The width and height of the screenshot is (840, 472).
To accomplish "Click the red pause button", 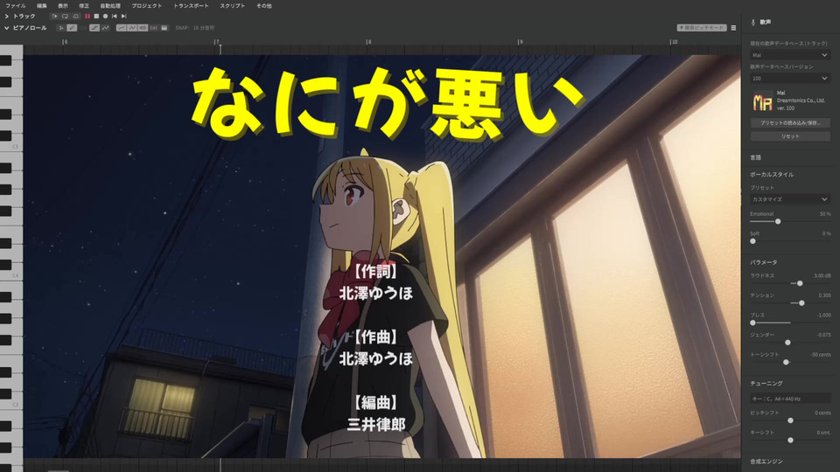I will (87, 17).
